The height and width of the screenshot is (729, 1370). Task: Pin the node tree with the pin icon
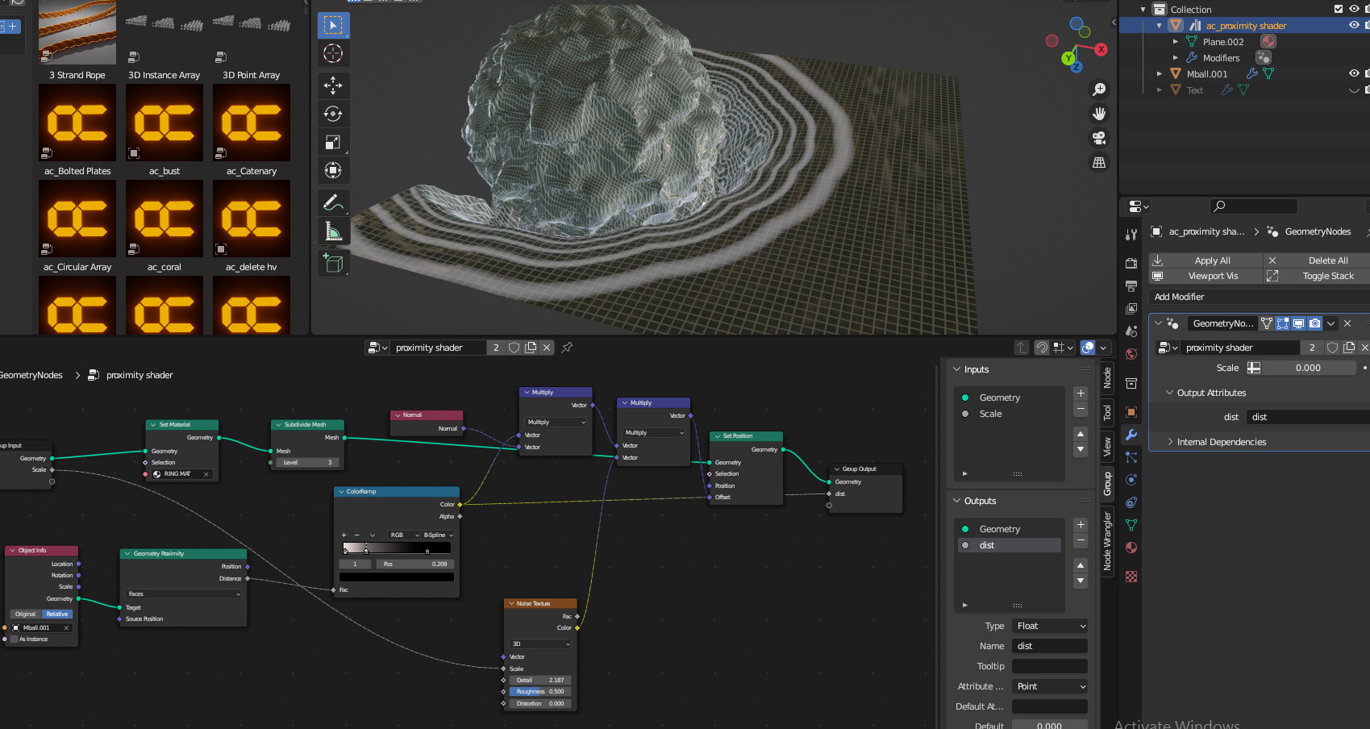pyautogui.click(x=567, y=348)
